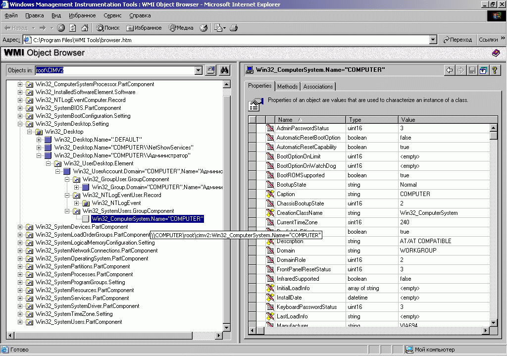Click the Win32_NTLogEvent folder icon
507x356 pixels.
click(86, 203)
